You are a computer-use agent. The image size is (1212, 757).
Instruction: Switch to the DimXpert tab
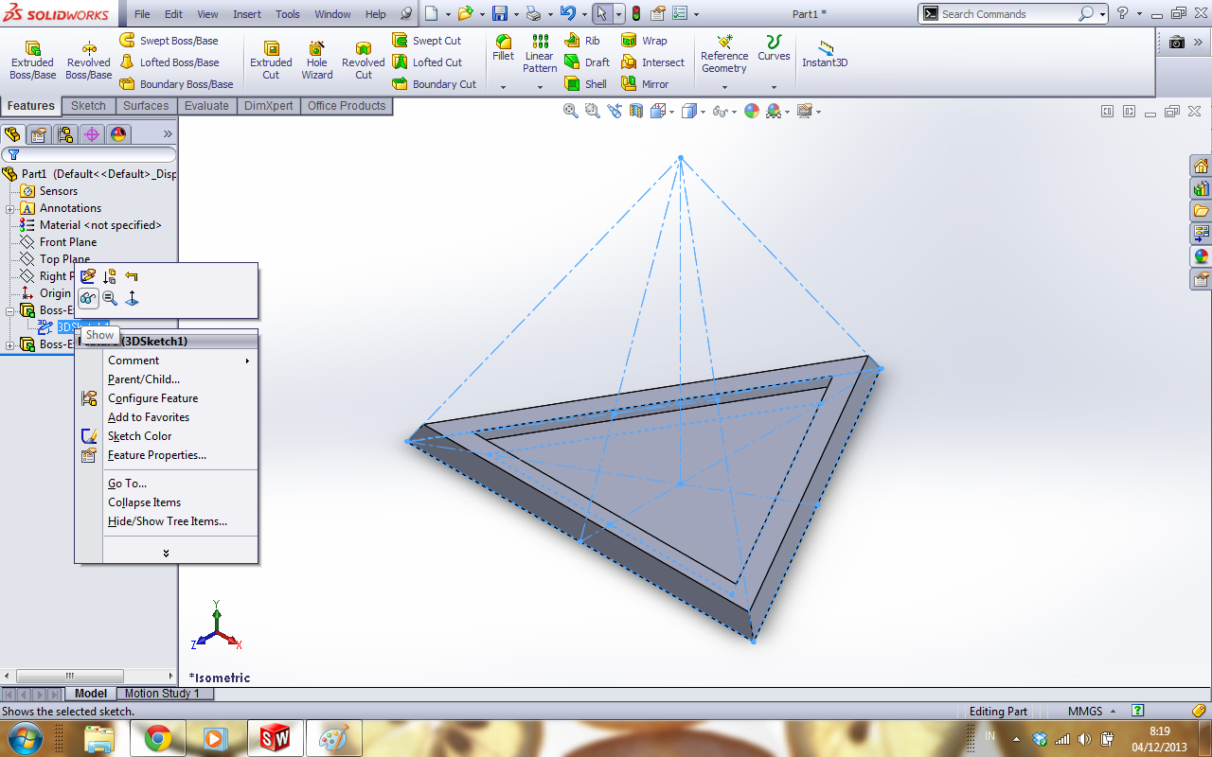point(269,106)
